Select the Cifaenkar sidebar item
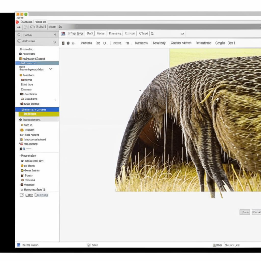 click(26, 89)
